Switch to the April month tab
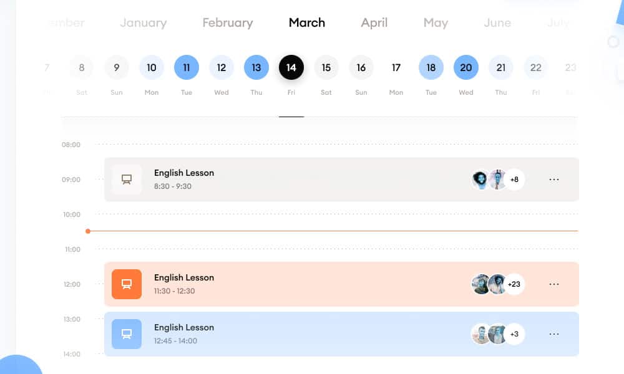 point(374,23)
